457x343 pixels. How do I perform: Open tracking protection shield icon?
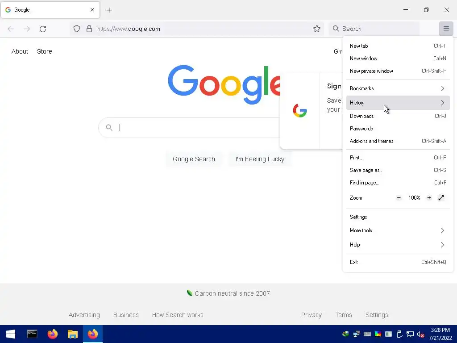[77, 29]
